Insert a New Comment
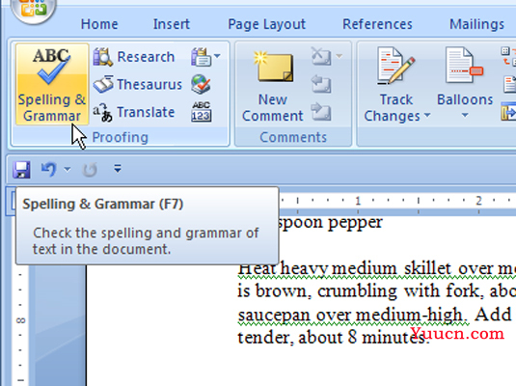This screenshot has height=386, width=516. click(x=273, y=86)
